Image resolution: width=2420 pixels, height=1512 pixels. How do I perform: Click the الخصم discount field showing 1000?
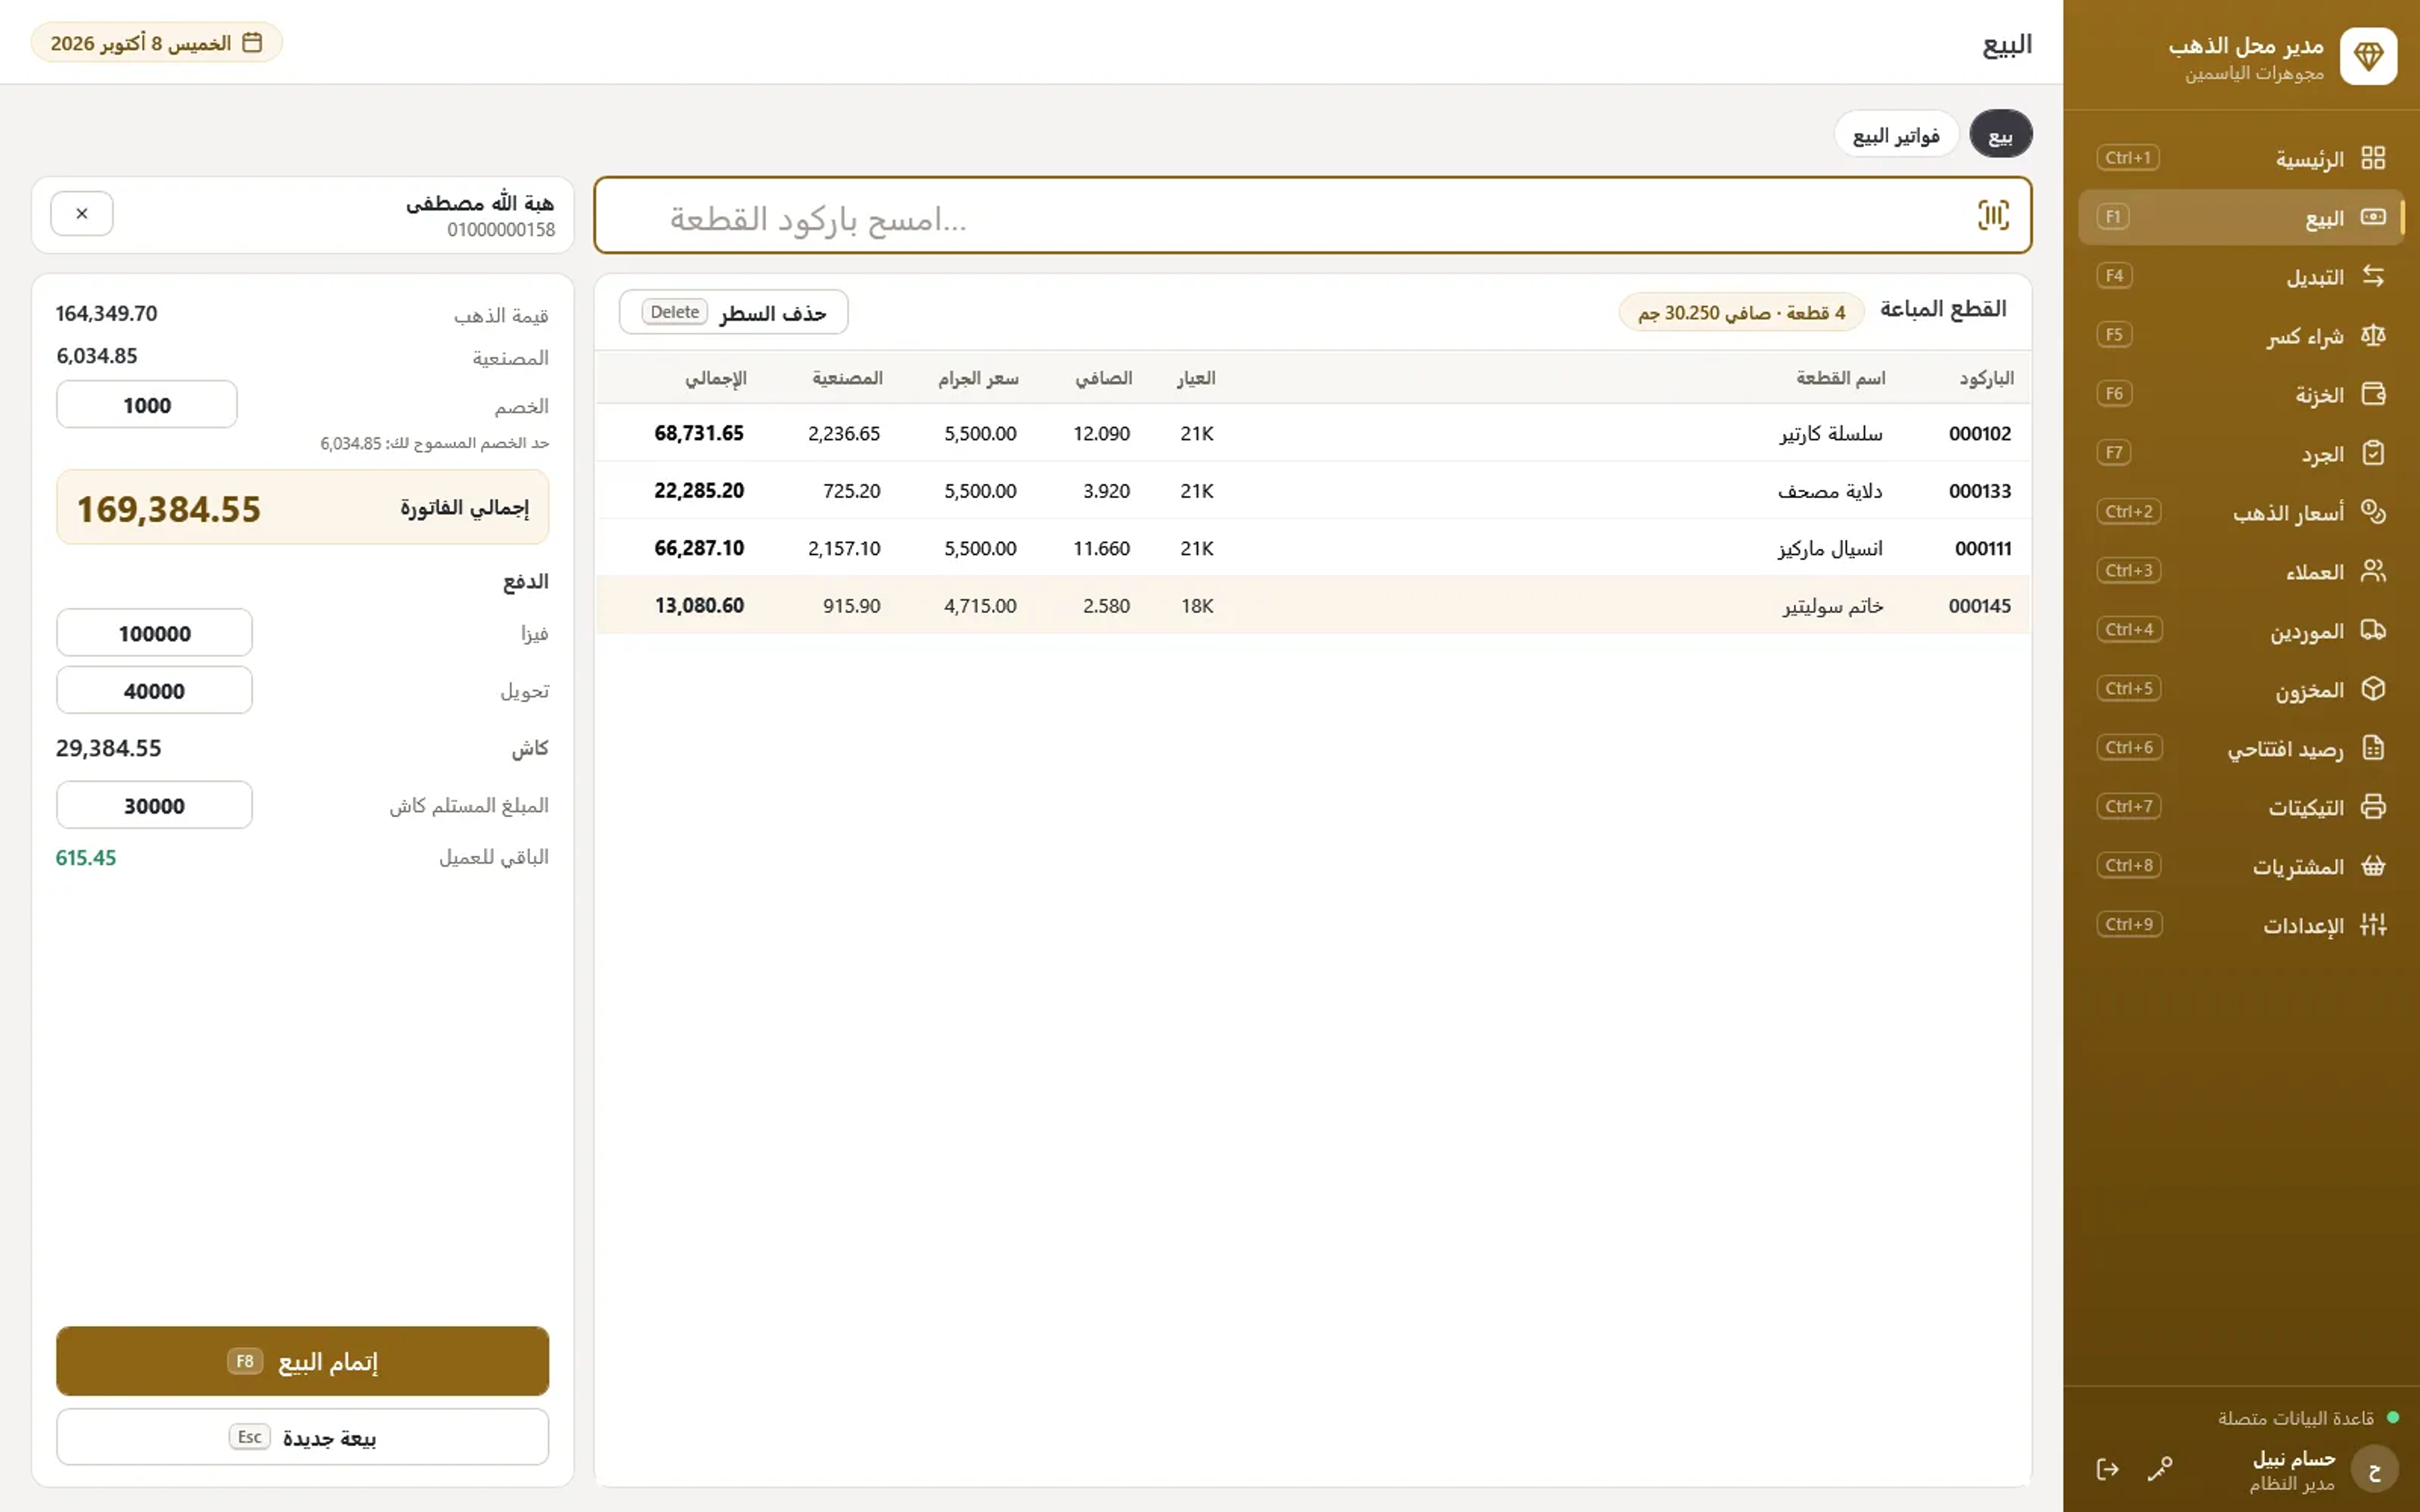(x=147, y=405)
